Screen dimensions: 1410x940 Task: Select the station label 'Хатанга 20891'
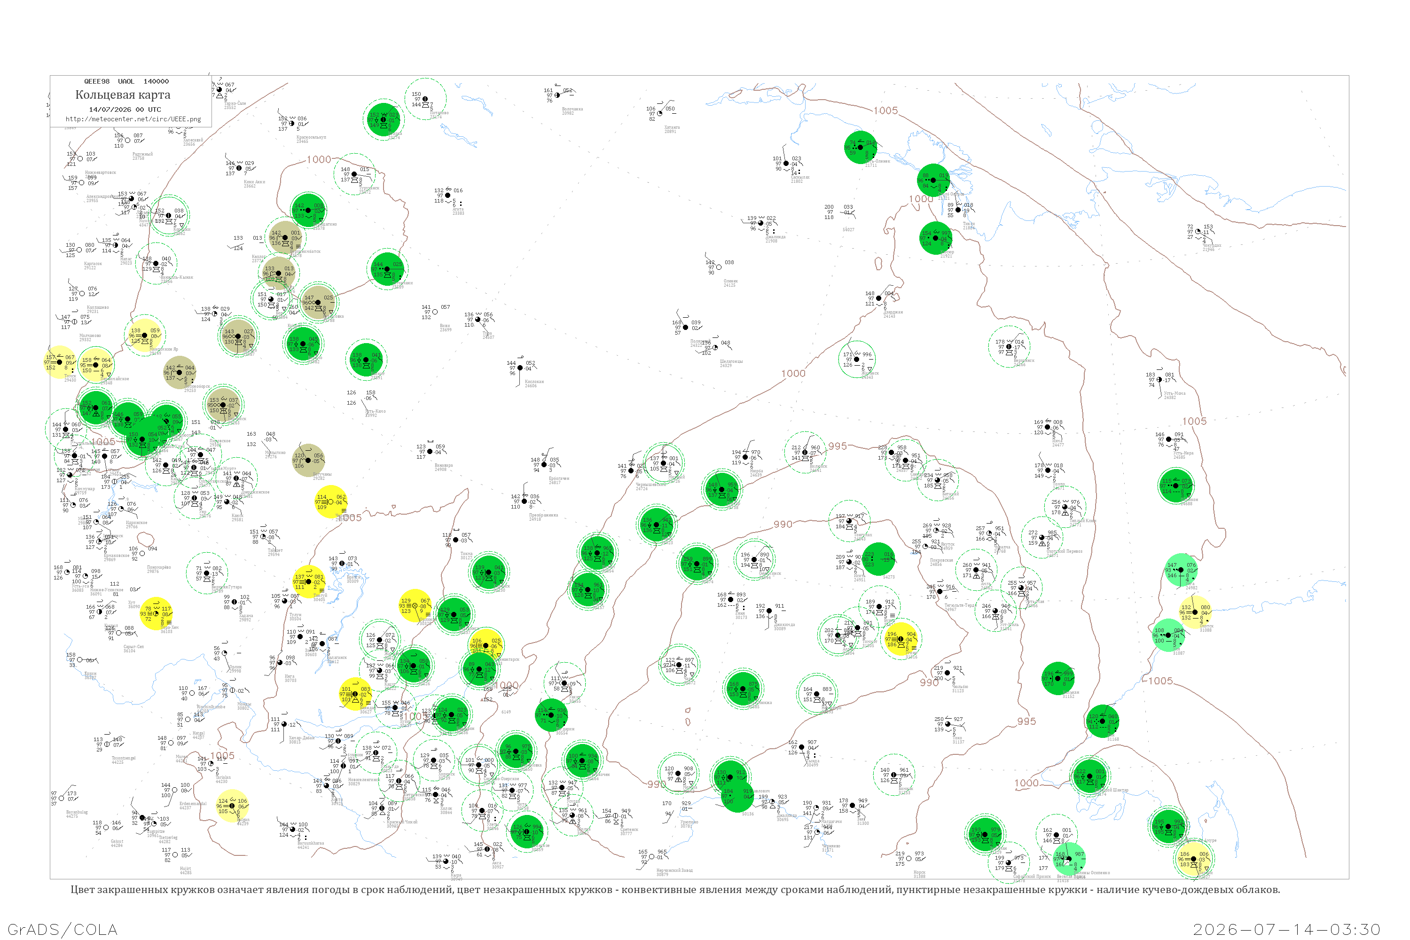[x=672, y=129]
